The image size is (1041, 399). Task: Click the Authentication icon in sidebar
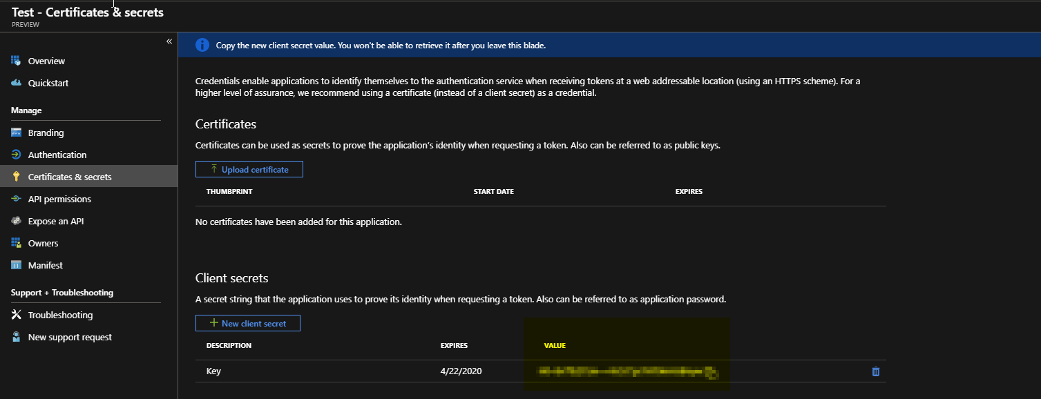coord(17,155)
